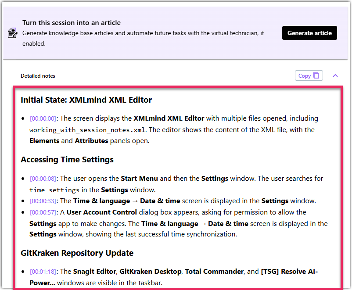352x290 pixels.
Task: Jump to timestamp 00:01:18
Action: click(x=43, y=272)
